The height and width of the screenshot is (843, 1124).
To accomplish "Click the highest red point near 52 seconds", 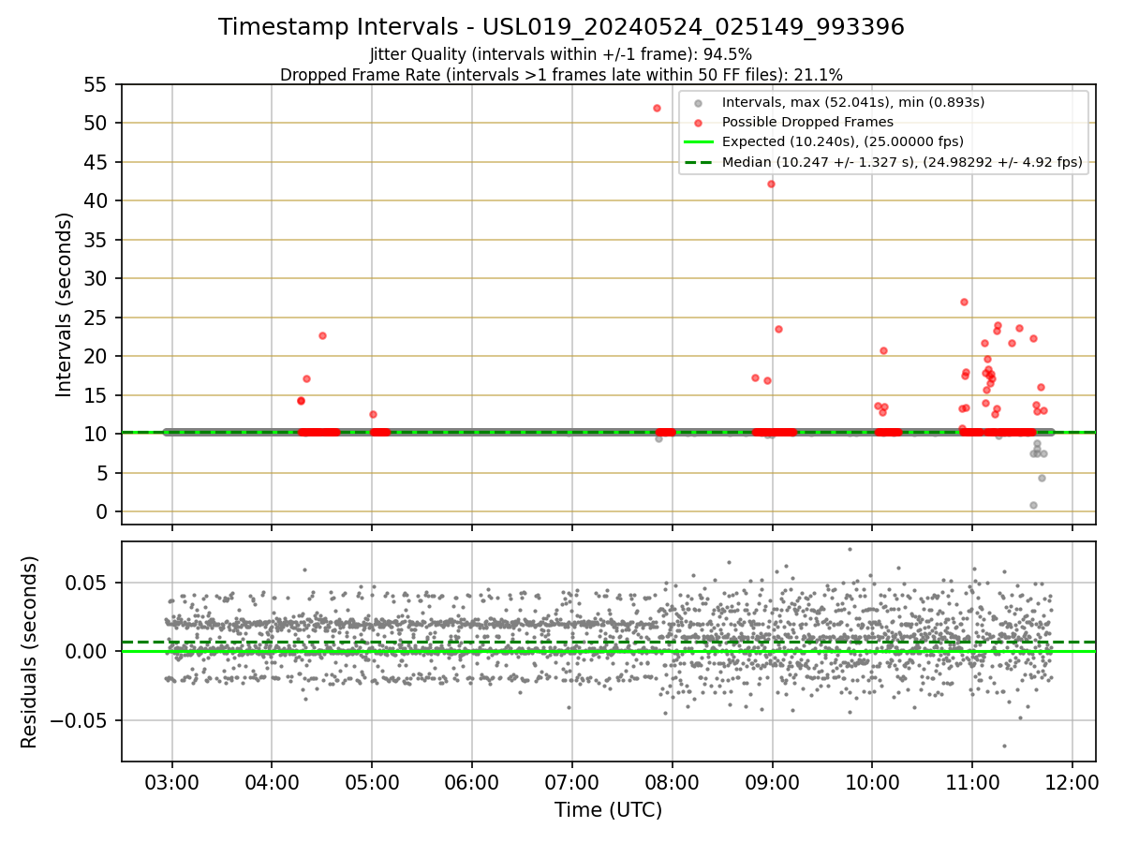I will click(x=657, y=108).
